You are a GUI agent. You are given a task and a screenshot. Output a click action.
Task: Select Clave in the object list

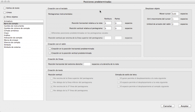(x=23, y=33)
